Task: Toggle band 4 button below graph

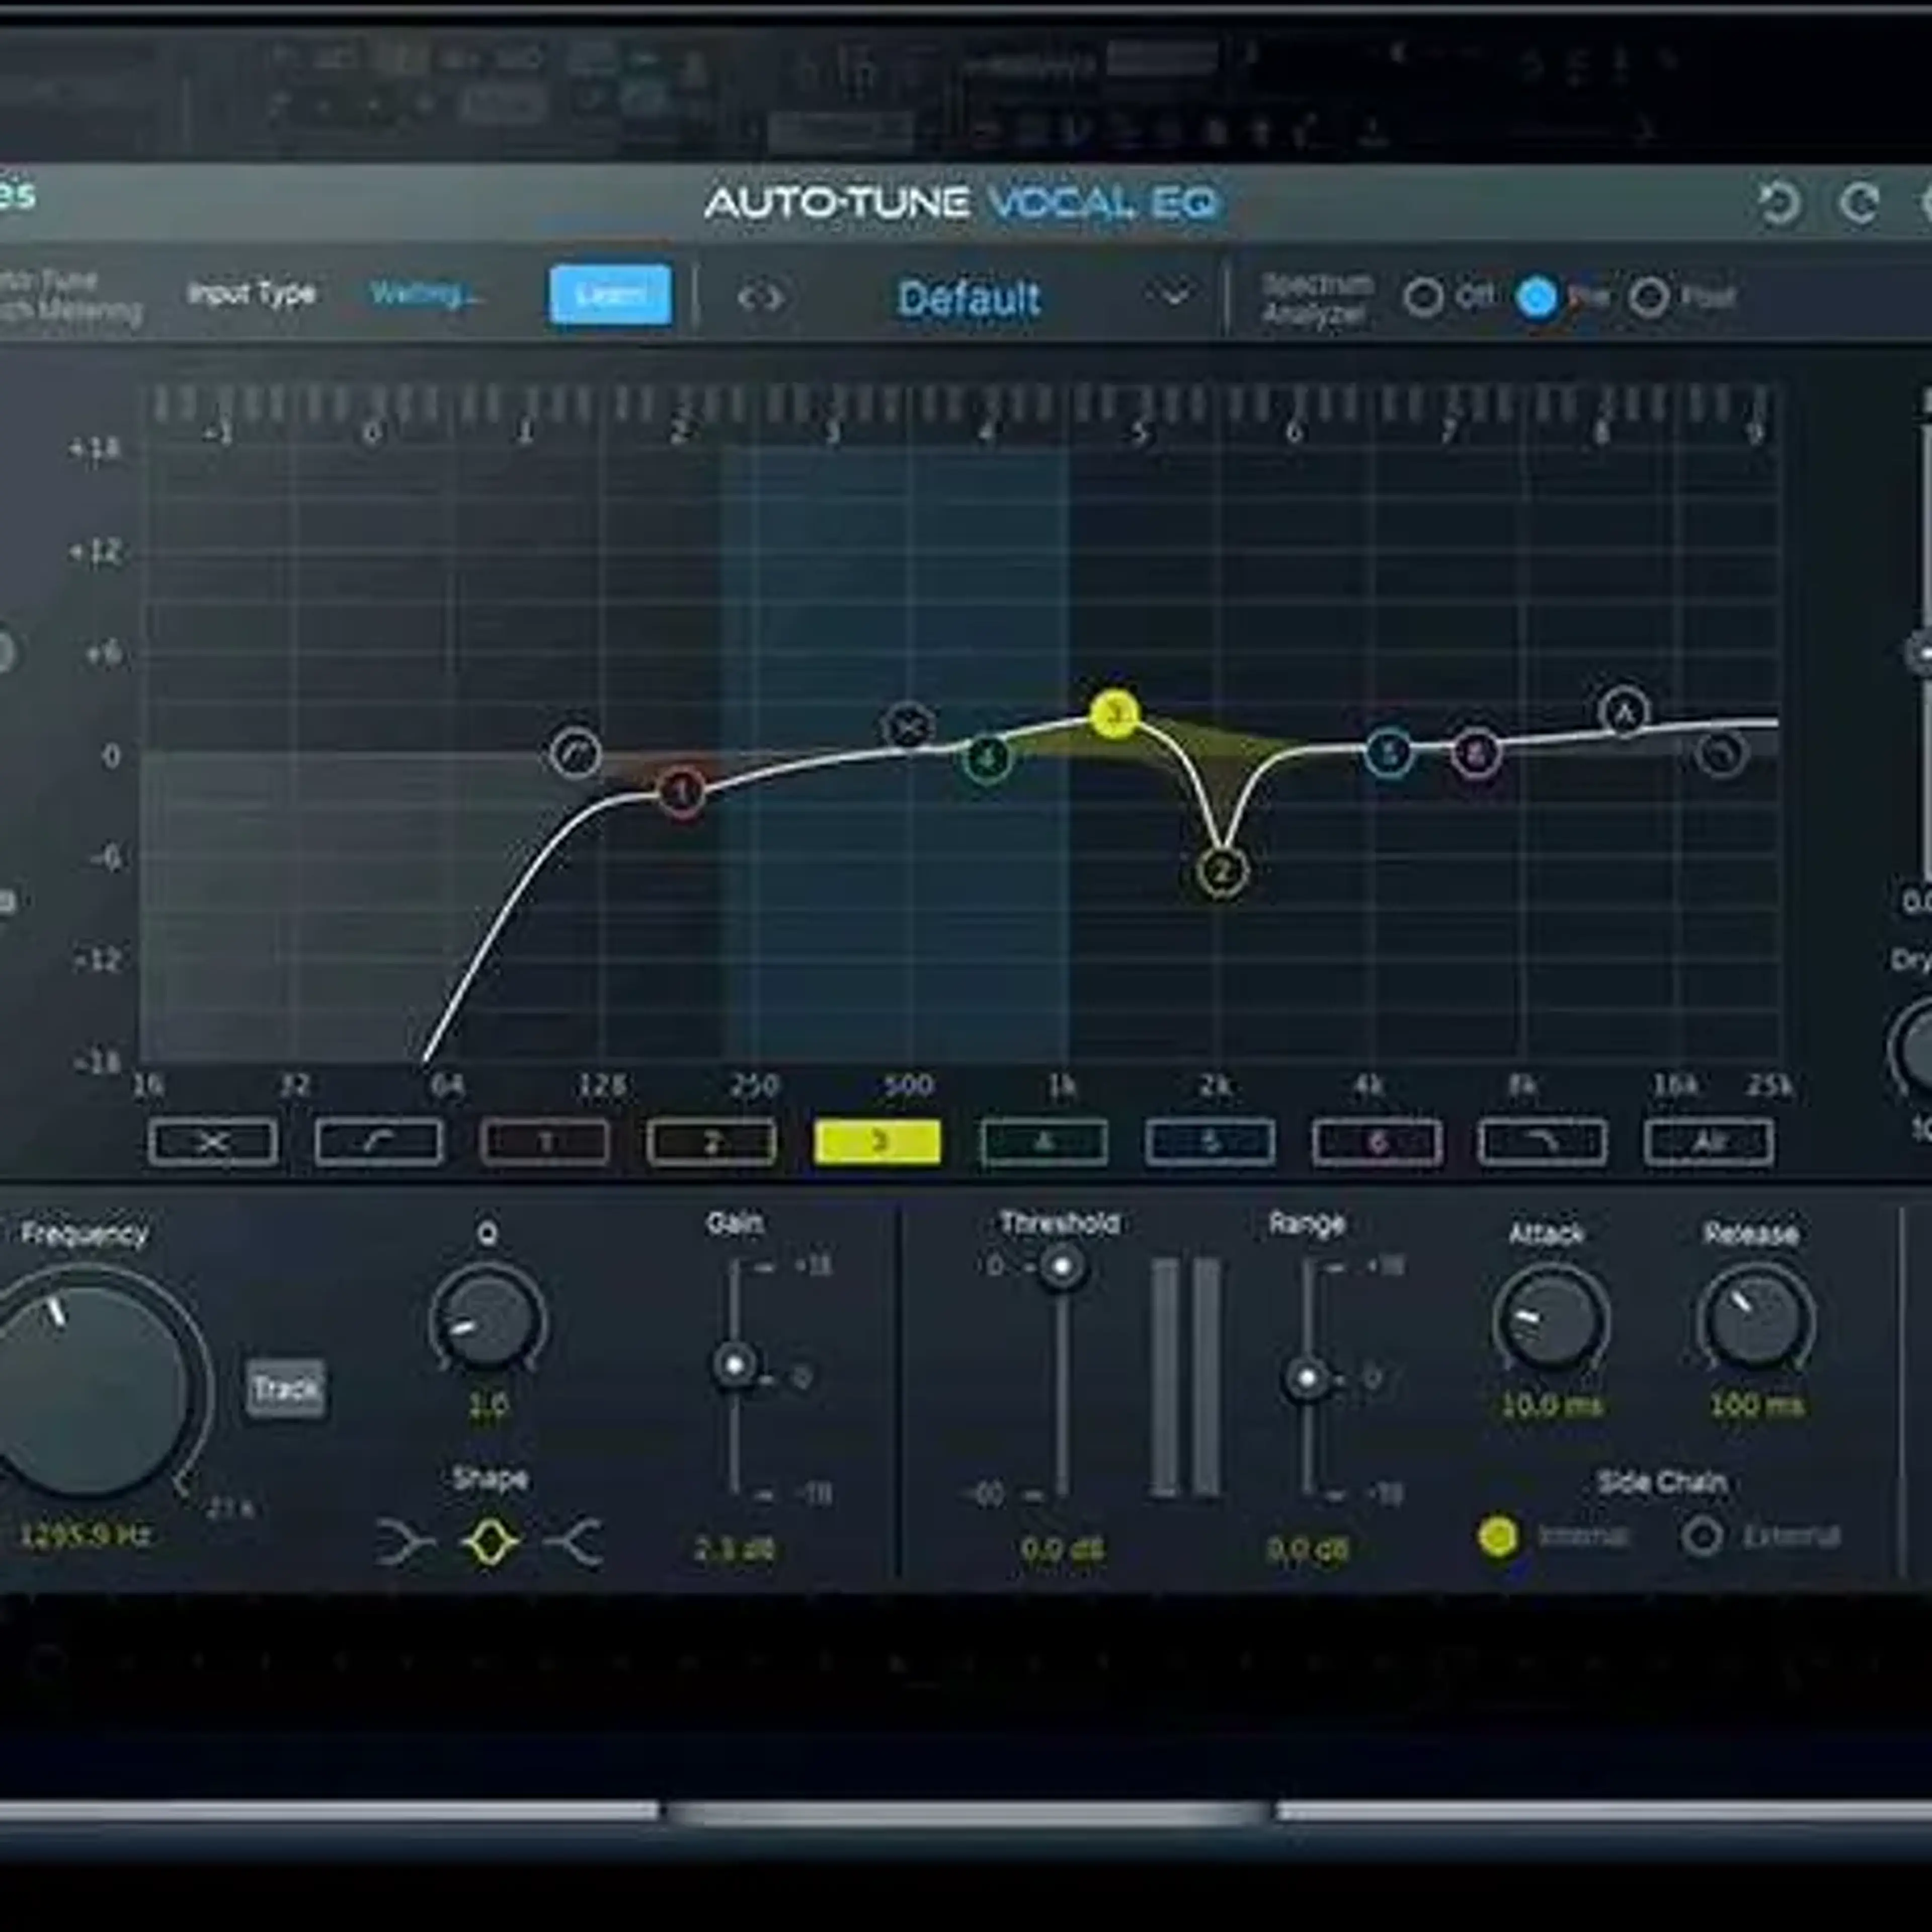Action: tap(1044, 1142)
